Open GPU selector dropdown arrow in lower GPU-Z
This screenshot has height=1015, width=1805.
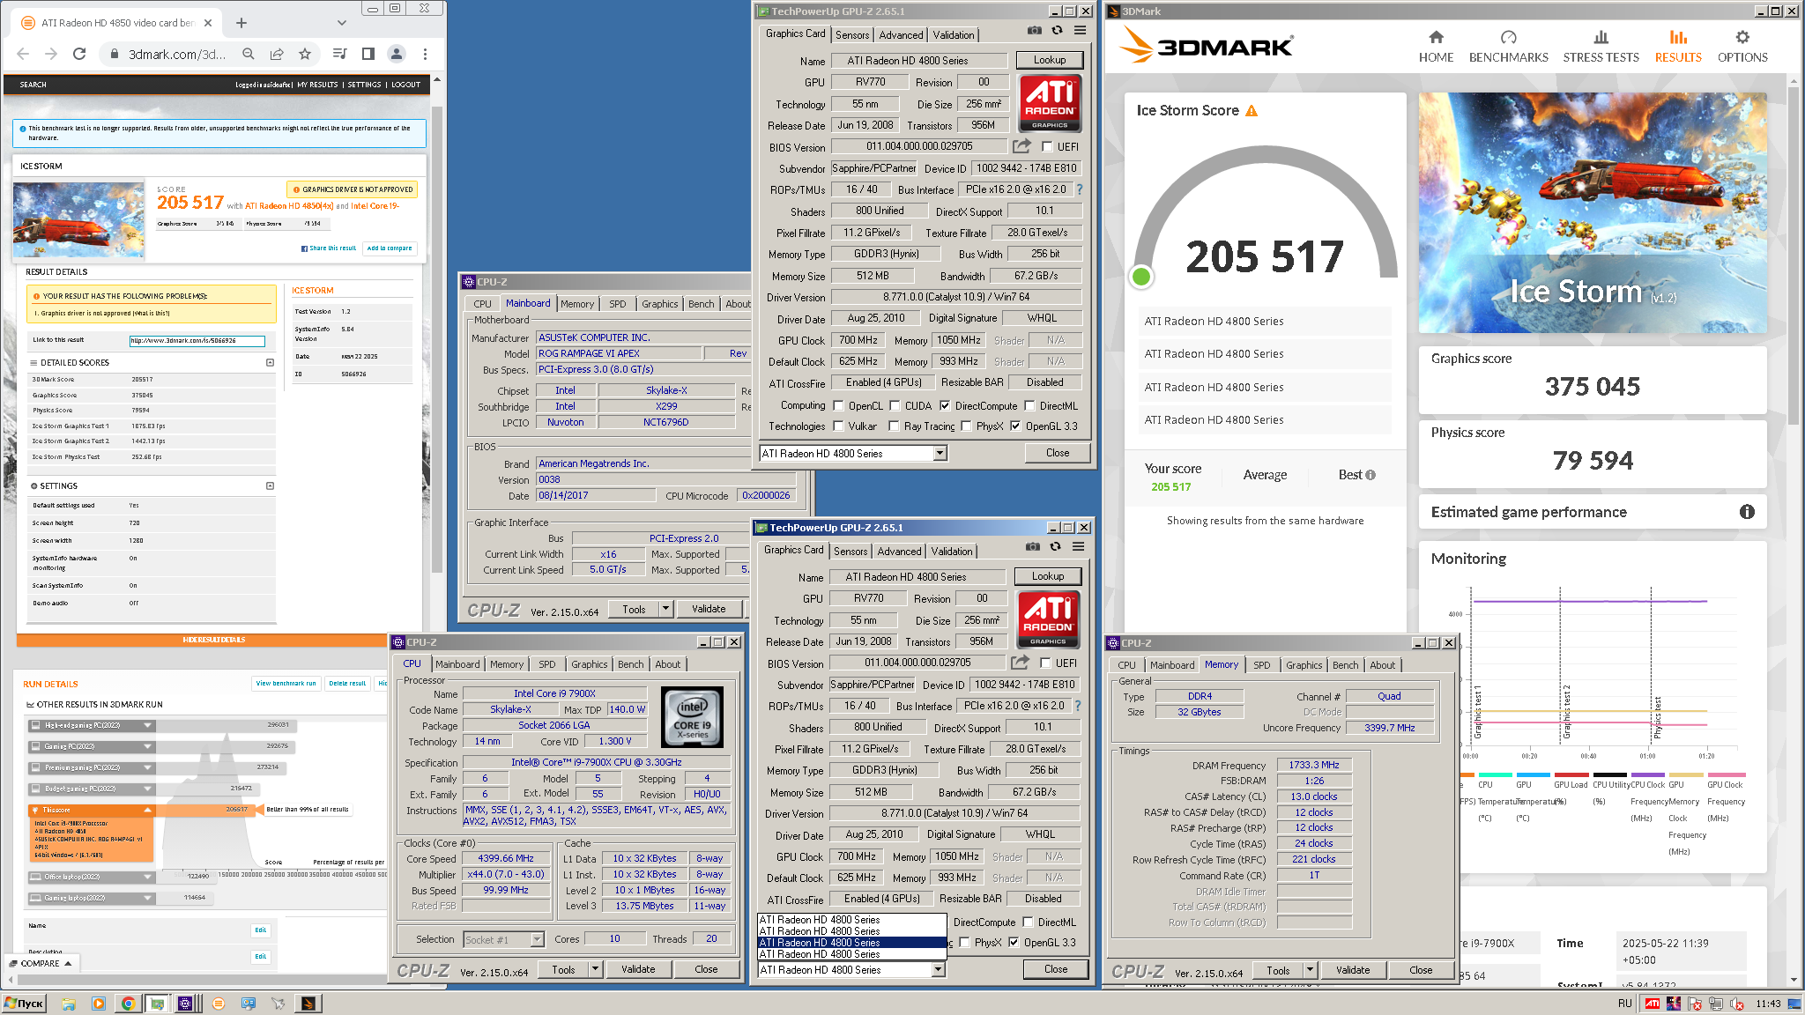tap(938, 969)
